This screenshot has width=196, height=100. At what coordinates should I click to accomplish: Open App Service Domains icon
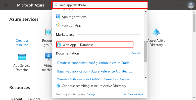point(22,57)
